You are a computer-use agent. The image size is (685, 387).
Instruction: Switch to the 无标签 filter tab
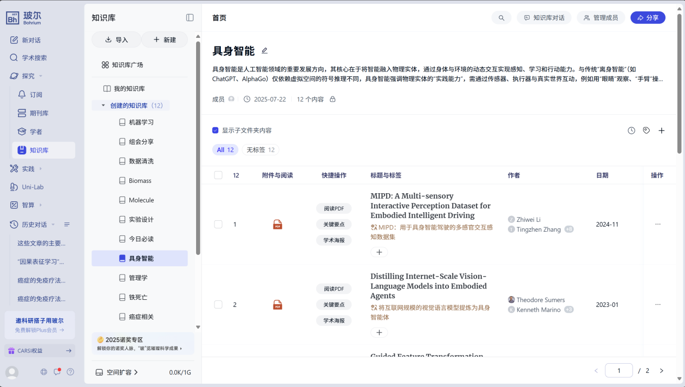(x=260, y=150)
